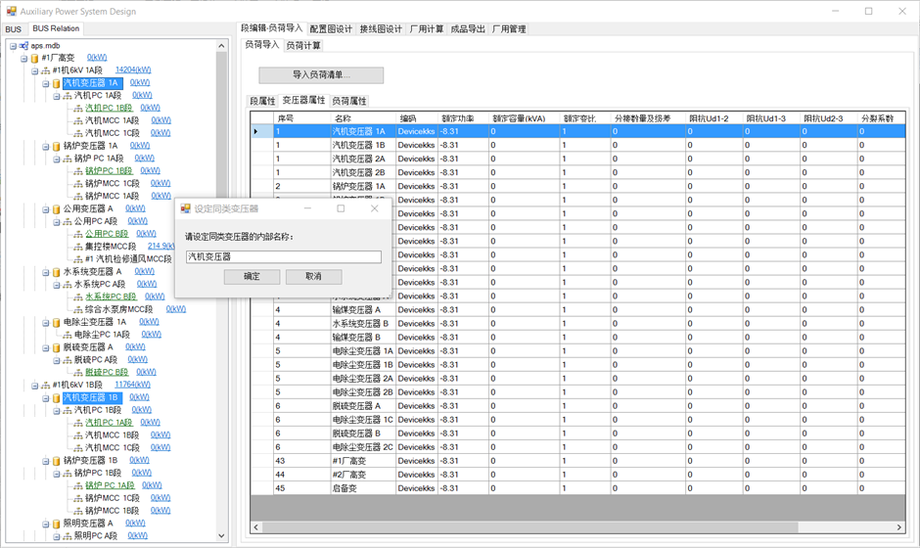Click the cylinder icon of 汽机变压器 1B

[57, 398]
